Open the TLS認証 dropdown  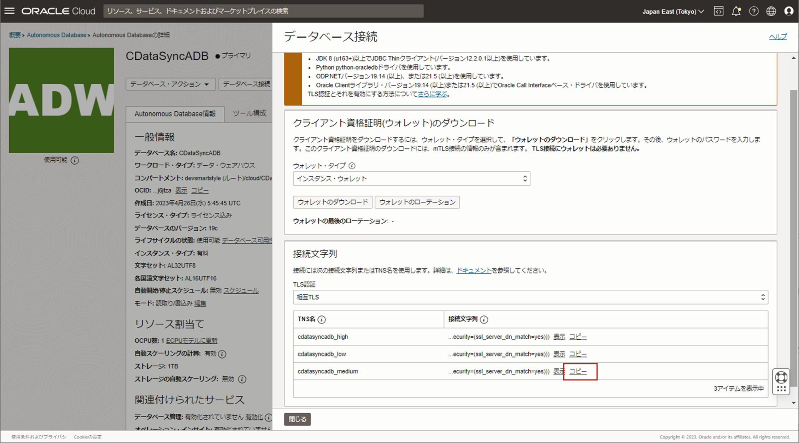tap(530, 297)
